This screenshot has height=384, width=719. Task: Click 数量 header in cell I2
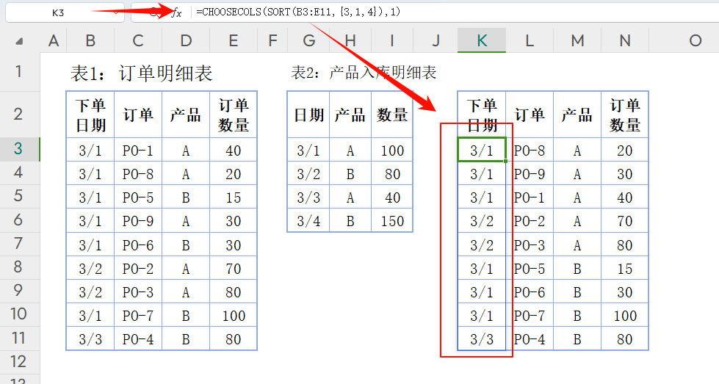[x=392, y=115]
